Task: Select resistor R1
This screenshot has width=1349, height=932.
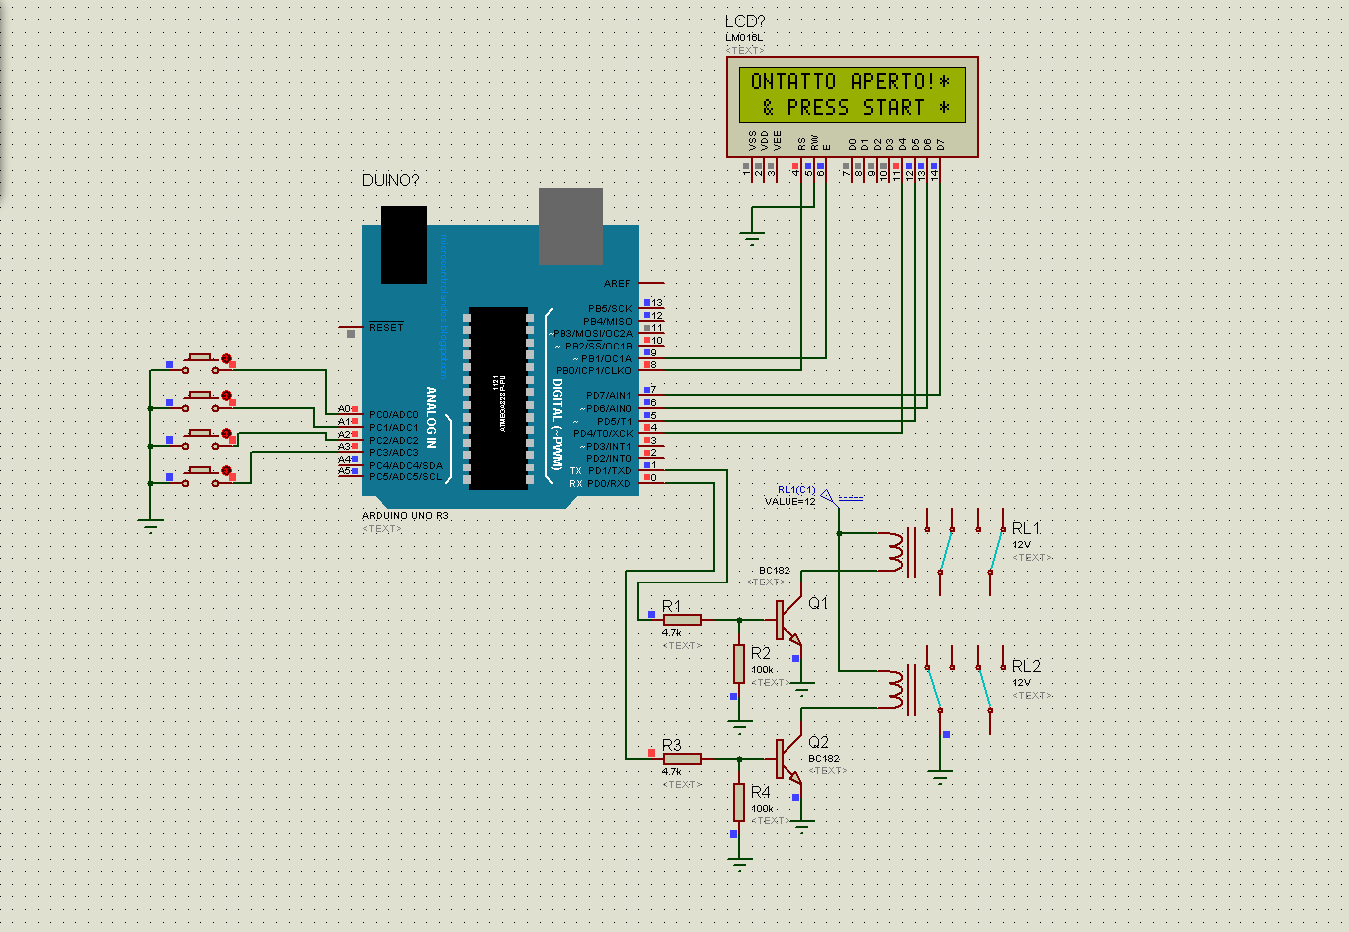Action: pyautogui.click(x=682, y=620)
